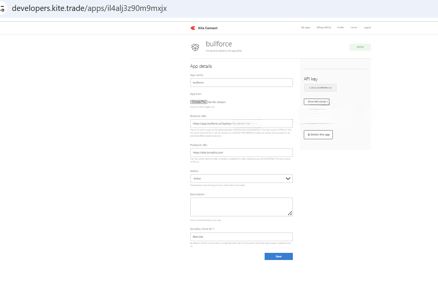Open the Profile nav link
Screen dimensions: 438x298
coord(340,27)
